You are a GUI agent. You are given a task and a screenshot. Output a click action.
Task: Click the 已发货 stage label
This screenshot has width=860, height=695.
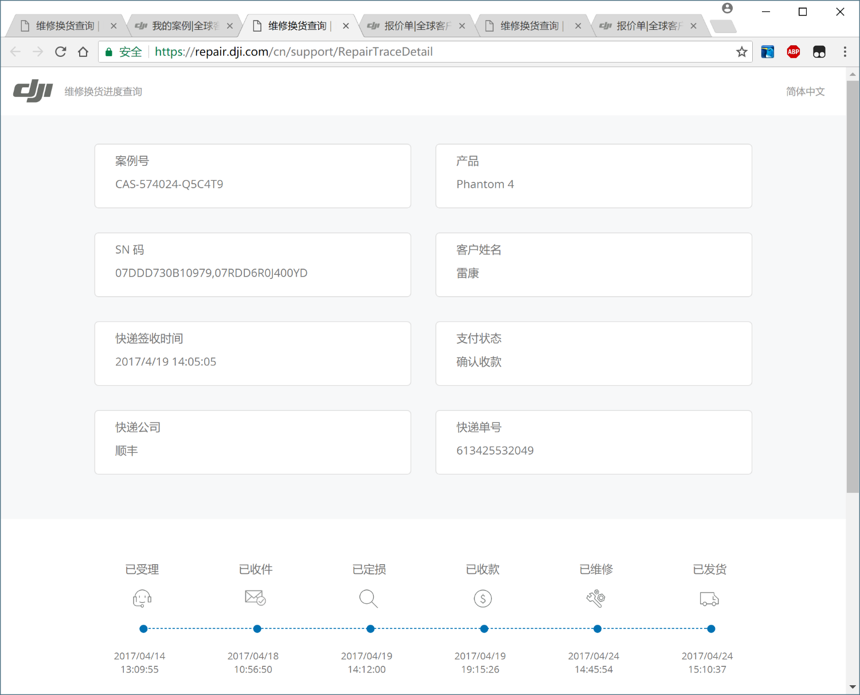point(710,569)
